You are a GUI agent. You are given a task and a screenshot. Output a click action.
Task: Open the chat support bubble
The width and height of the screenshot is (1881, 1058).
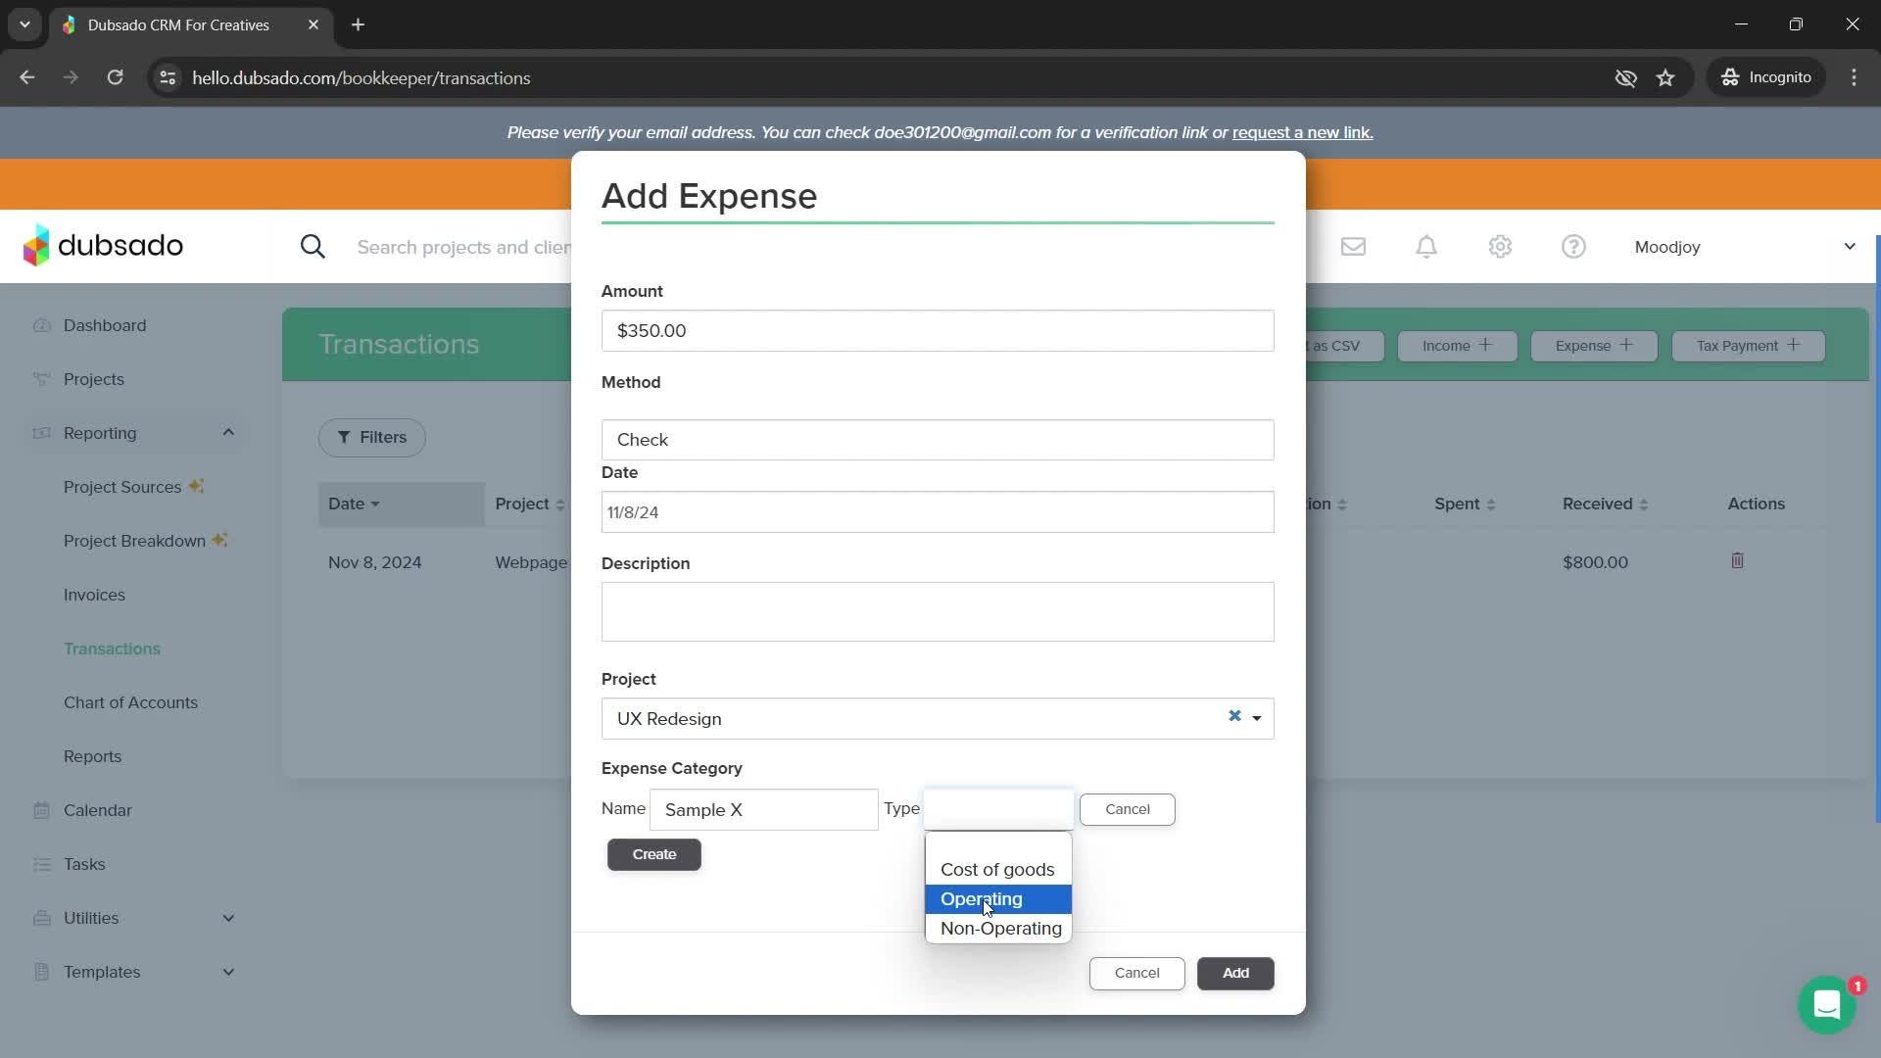click(x=1826, y=1004)
